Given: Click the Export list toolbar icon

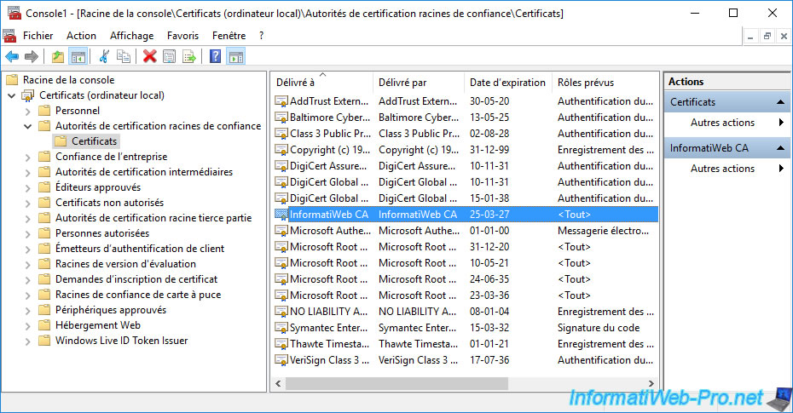Looking at the screenshot, I should coord(189,56).
